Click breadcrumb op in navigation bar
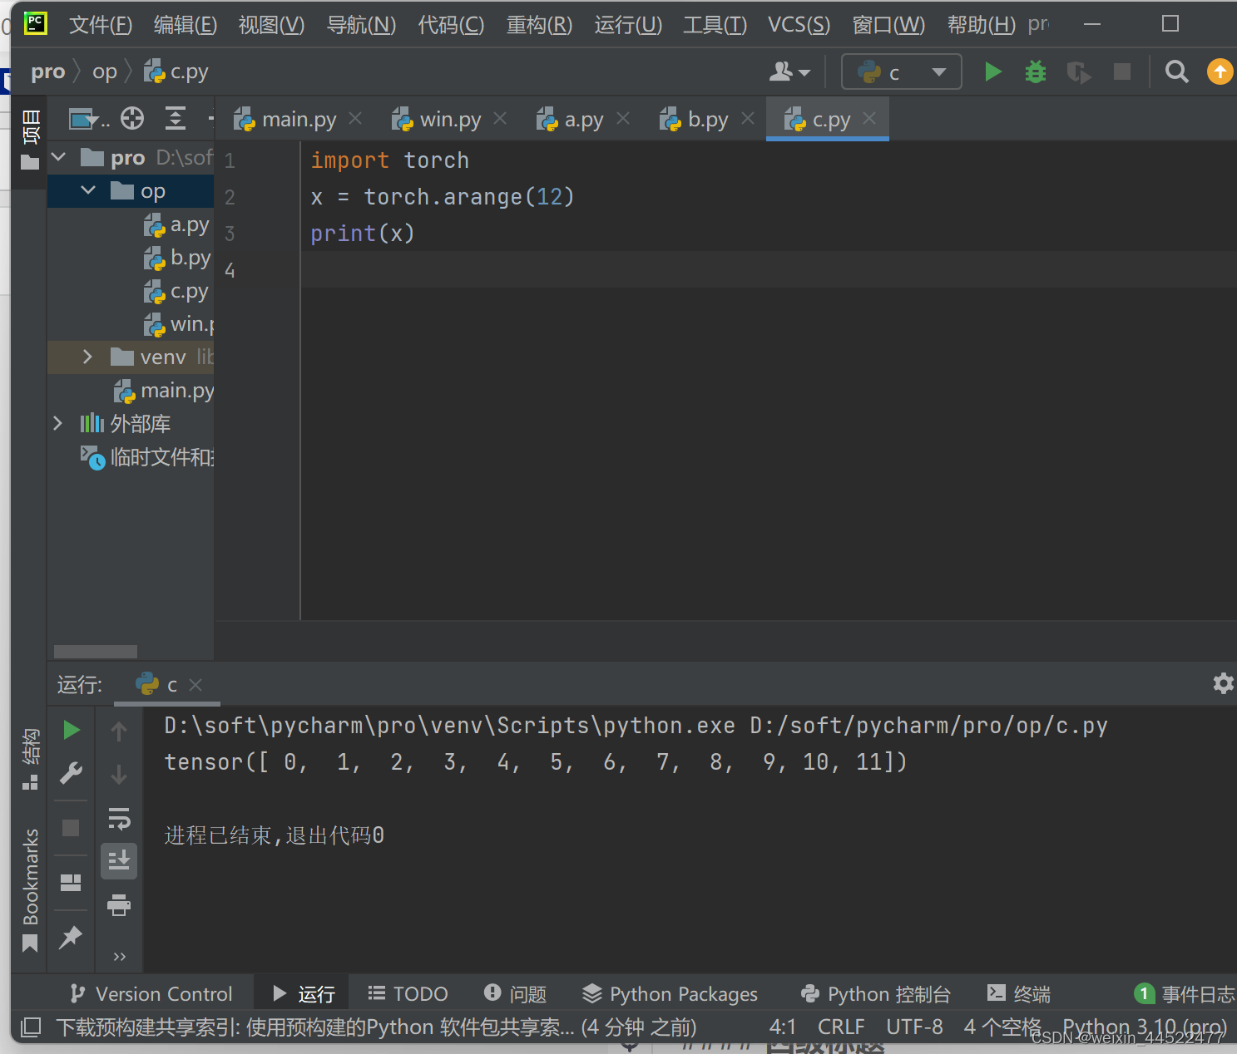 105,72
